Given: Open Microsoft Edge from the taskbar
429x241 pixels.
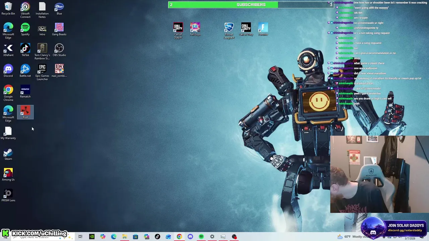Looking at the screenshot, I should [114, 237].
